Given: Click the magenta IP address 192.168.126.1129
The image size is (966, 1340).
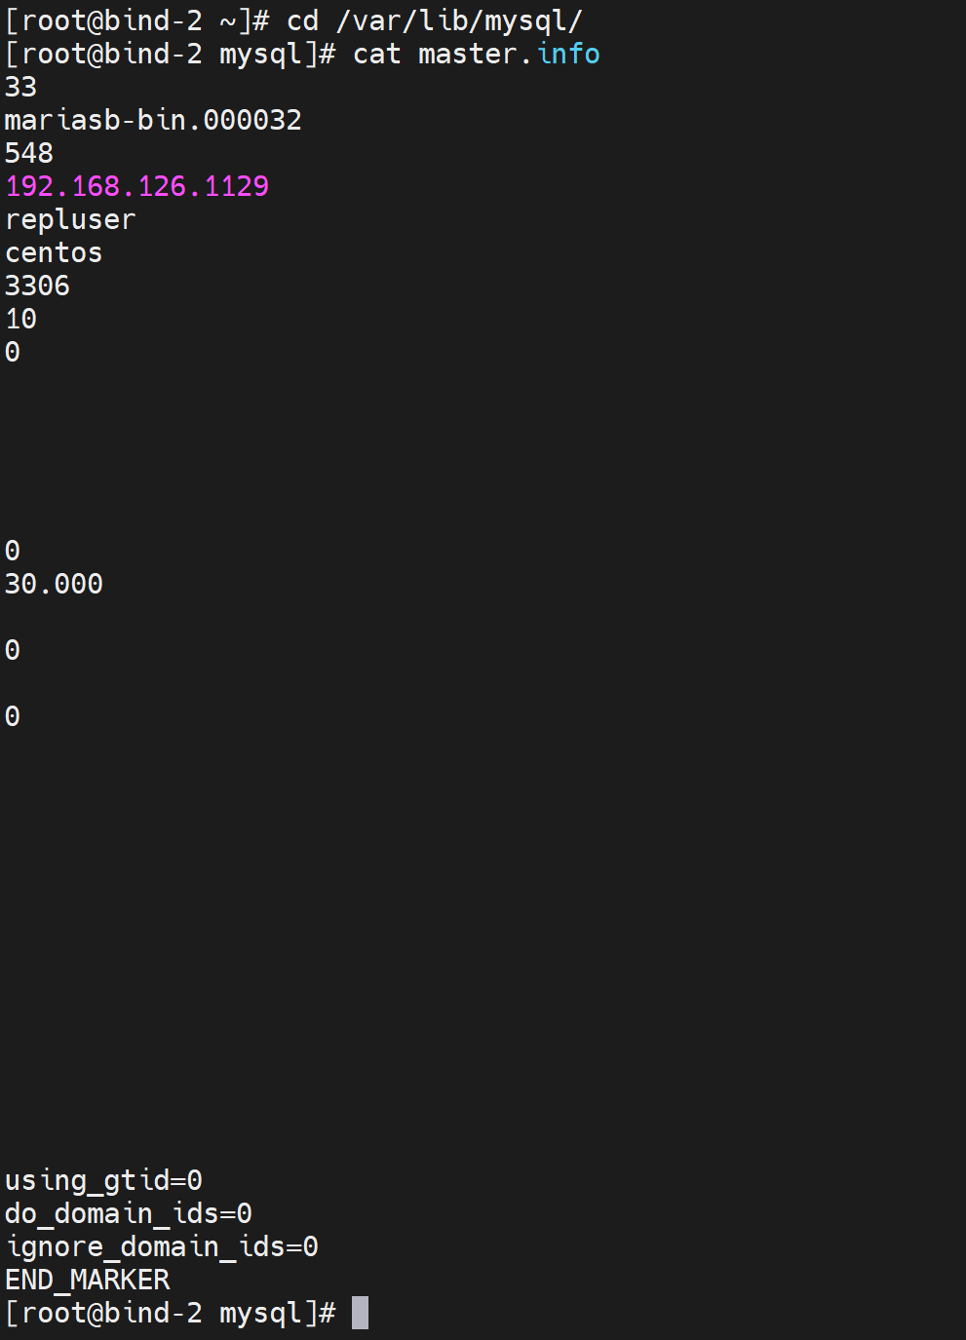Looking at the screenshot, I should (x=136, y=186).
